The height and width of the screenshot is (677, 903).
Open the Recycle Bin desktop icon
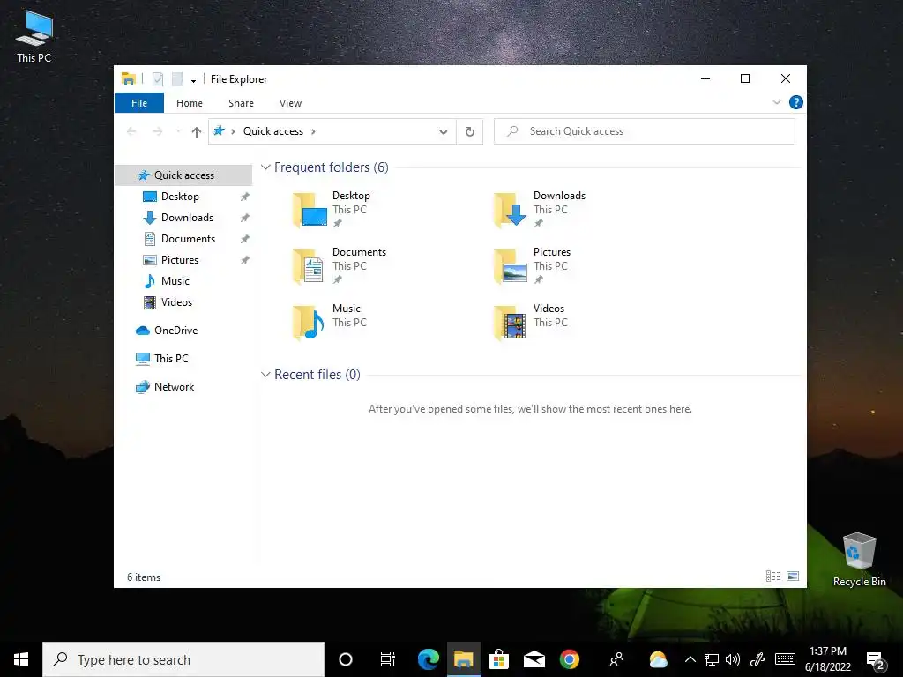pos(859,560)
